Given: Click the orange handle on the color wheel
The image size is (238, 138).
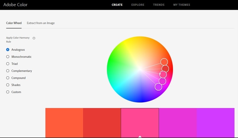Looking at the screenshot, I should (x=164, y=62).
